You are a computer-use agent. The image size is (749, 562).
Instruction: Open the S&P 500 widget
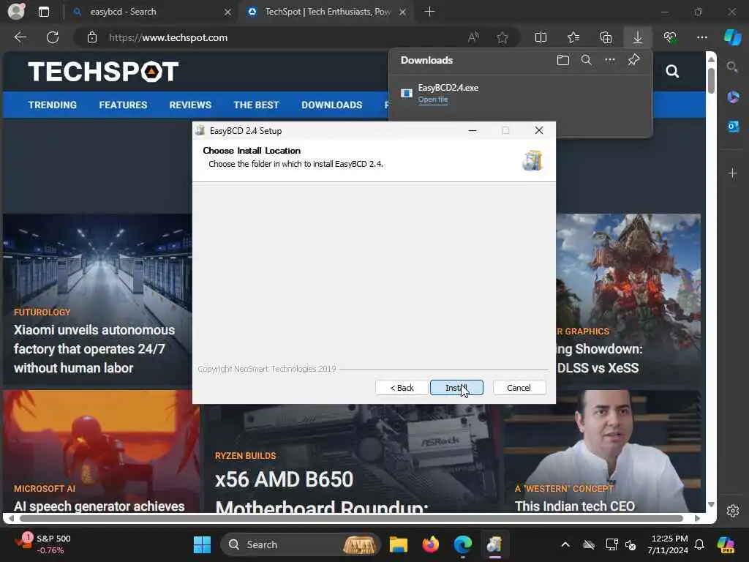[x=43, y=544]
